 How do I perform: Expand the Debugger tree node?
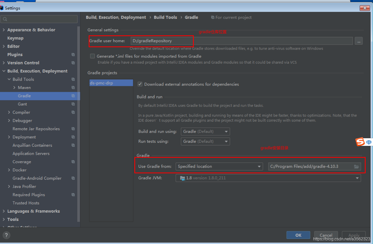pyautogui.click(x=9, y=121)
